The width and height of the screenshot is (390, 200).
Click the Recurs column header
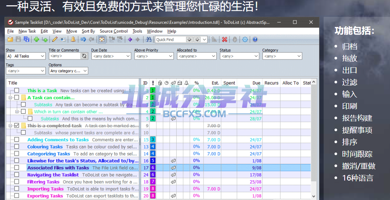[x=271, y=83]
